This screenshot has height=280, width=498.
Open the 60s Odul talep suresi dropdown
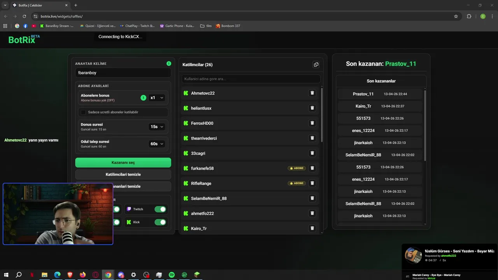[x=157, y=144]
